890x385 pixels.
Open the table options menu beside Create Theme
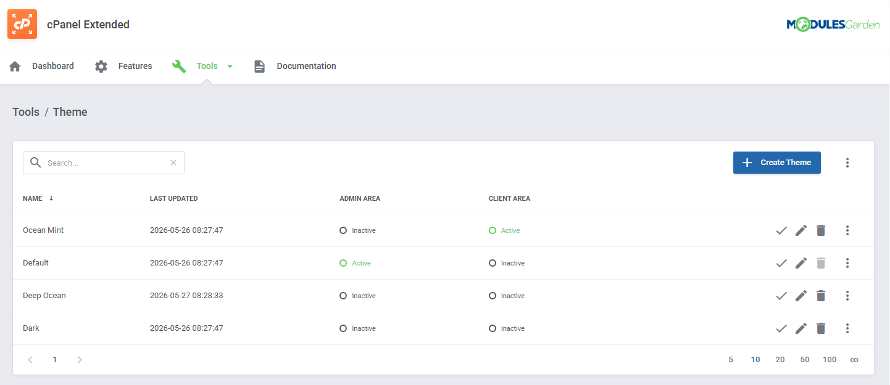pos(847,163)
